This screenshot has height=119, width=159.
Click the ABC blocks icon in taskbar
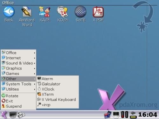tap(21, 115)
